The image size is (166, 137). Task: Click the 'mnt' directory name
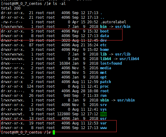pyautogui.click(x=103, y=73)
